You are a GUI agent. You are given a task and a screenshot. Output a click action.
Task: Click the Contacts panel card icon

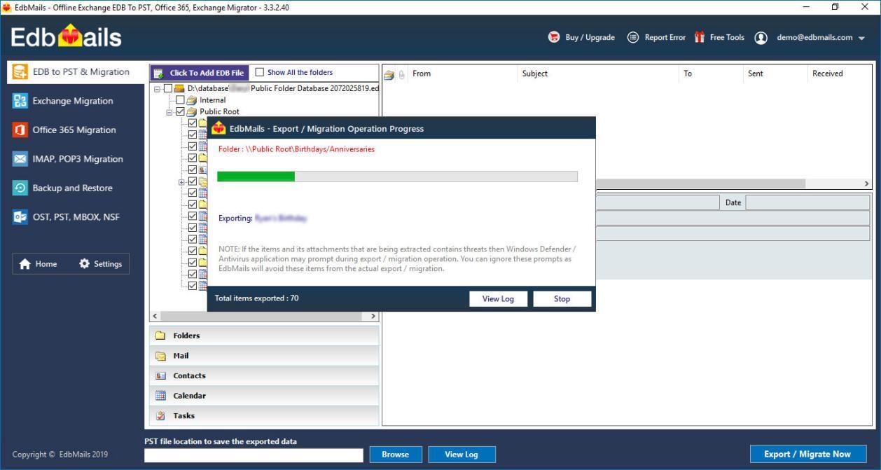coord(160,375)
